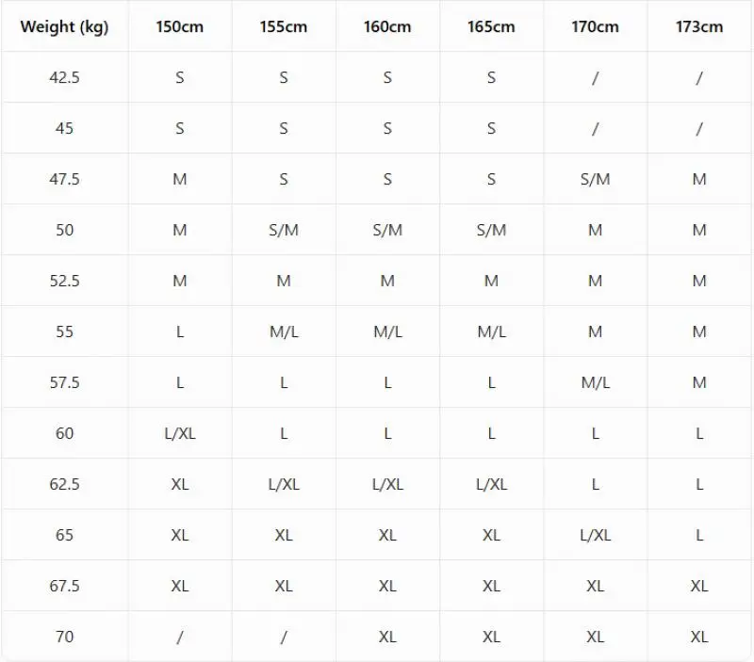Click the 62.5 weight row label

click(64, 484)
